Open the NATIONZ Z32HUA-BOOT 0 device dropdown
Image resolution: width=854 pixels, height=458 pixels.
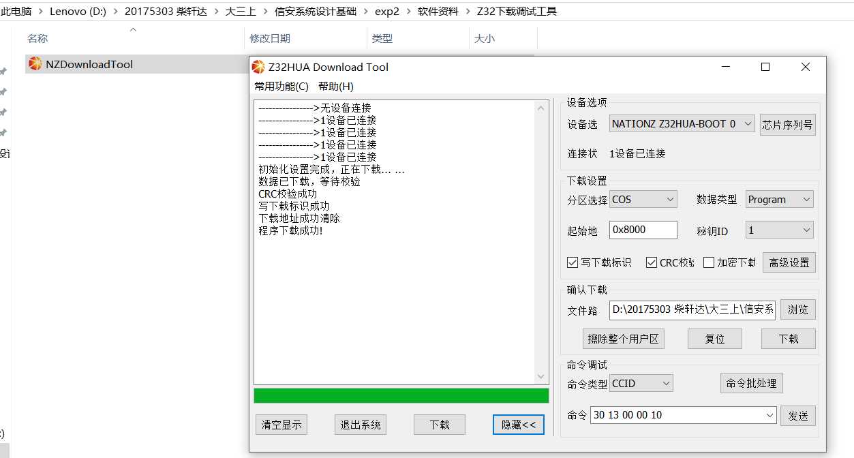[x=682, y=124]
